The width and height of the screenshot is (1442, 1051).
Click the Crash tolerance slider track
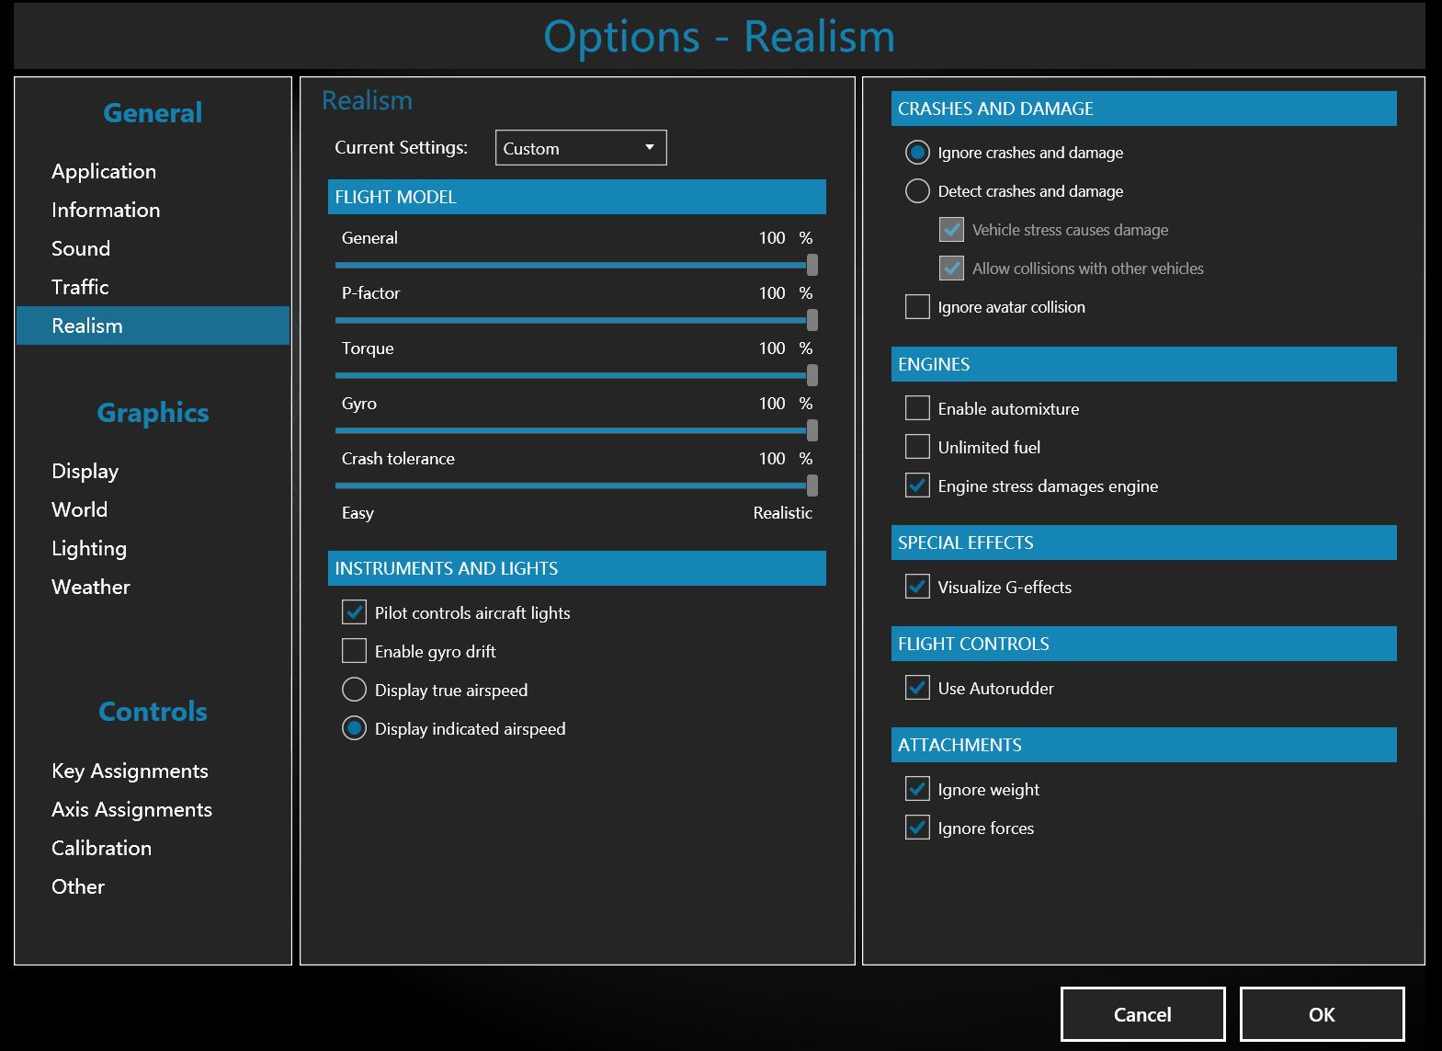[x=570, y=486]
